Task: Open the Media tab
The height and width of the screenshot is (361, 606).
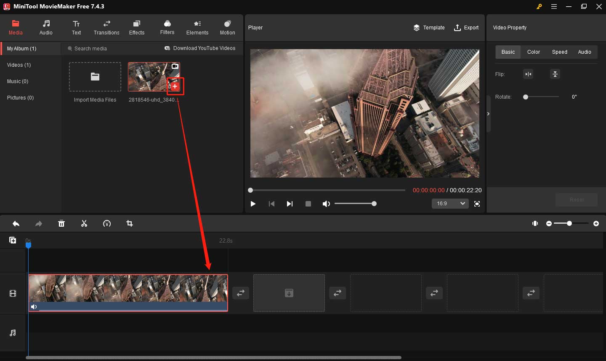Action: tap(16, 28)
